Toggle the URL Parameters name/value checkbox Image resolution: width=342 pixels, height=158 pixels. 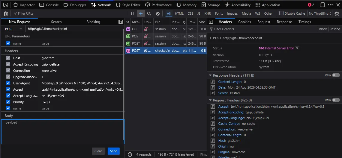[x=8, y=43]
